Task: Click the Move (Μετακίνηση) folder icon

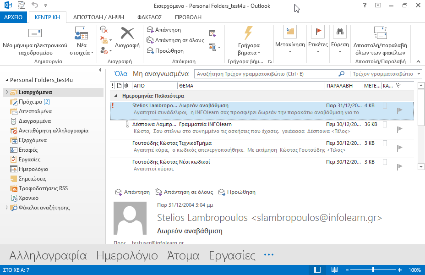Action: 290,32
